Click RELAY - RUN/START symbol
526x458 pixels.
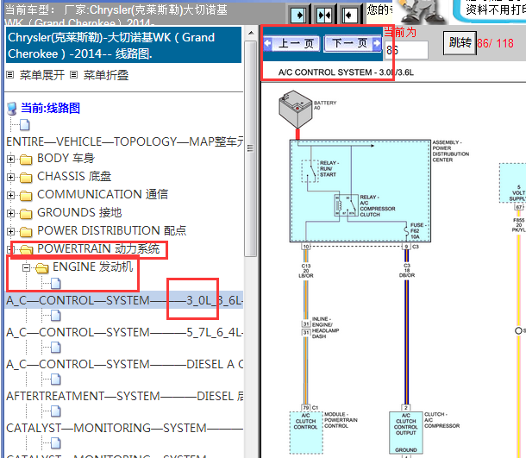(x=310, y=171)
